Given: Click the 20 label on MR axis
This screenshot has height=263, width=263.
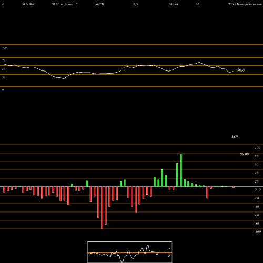Looking at the screenshot, I should 257,181.
